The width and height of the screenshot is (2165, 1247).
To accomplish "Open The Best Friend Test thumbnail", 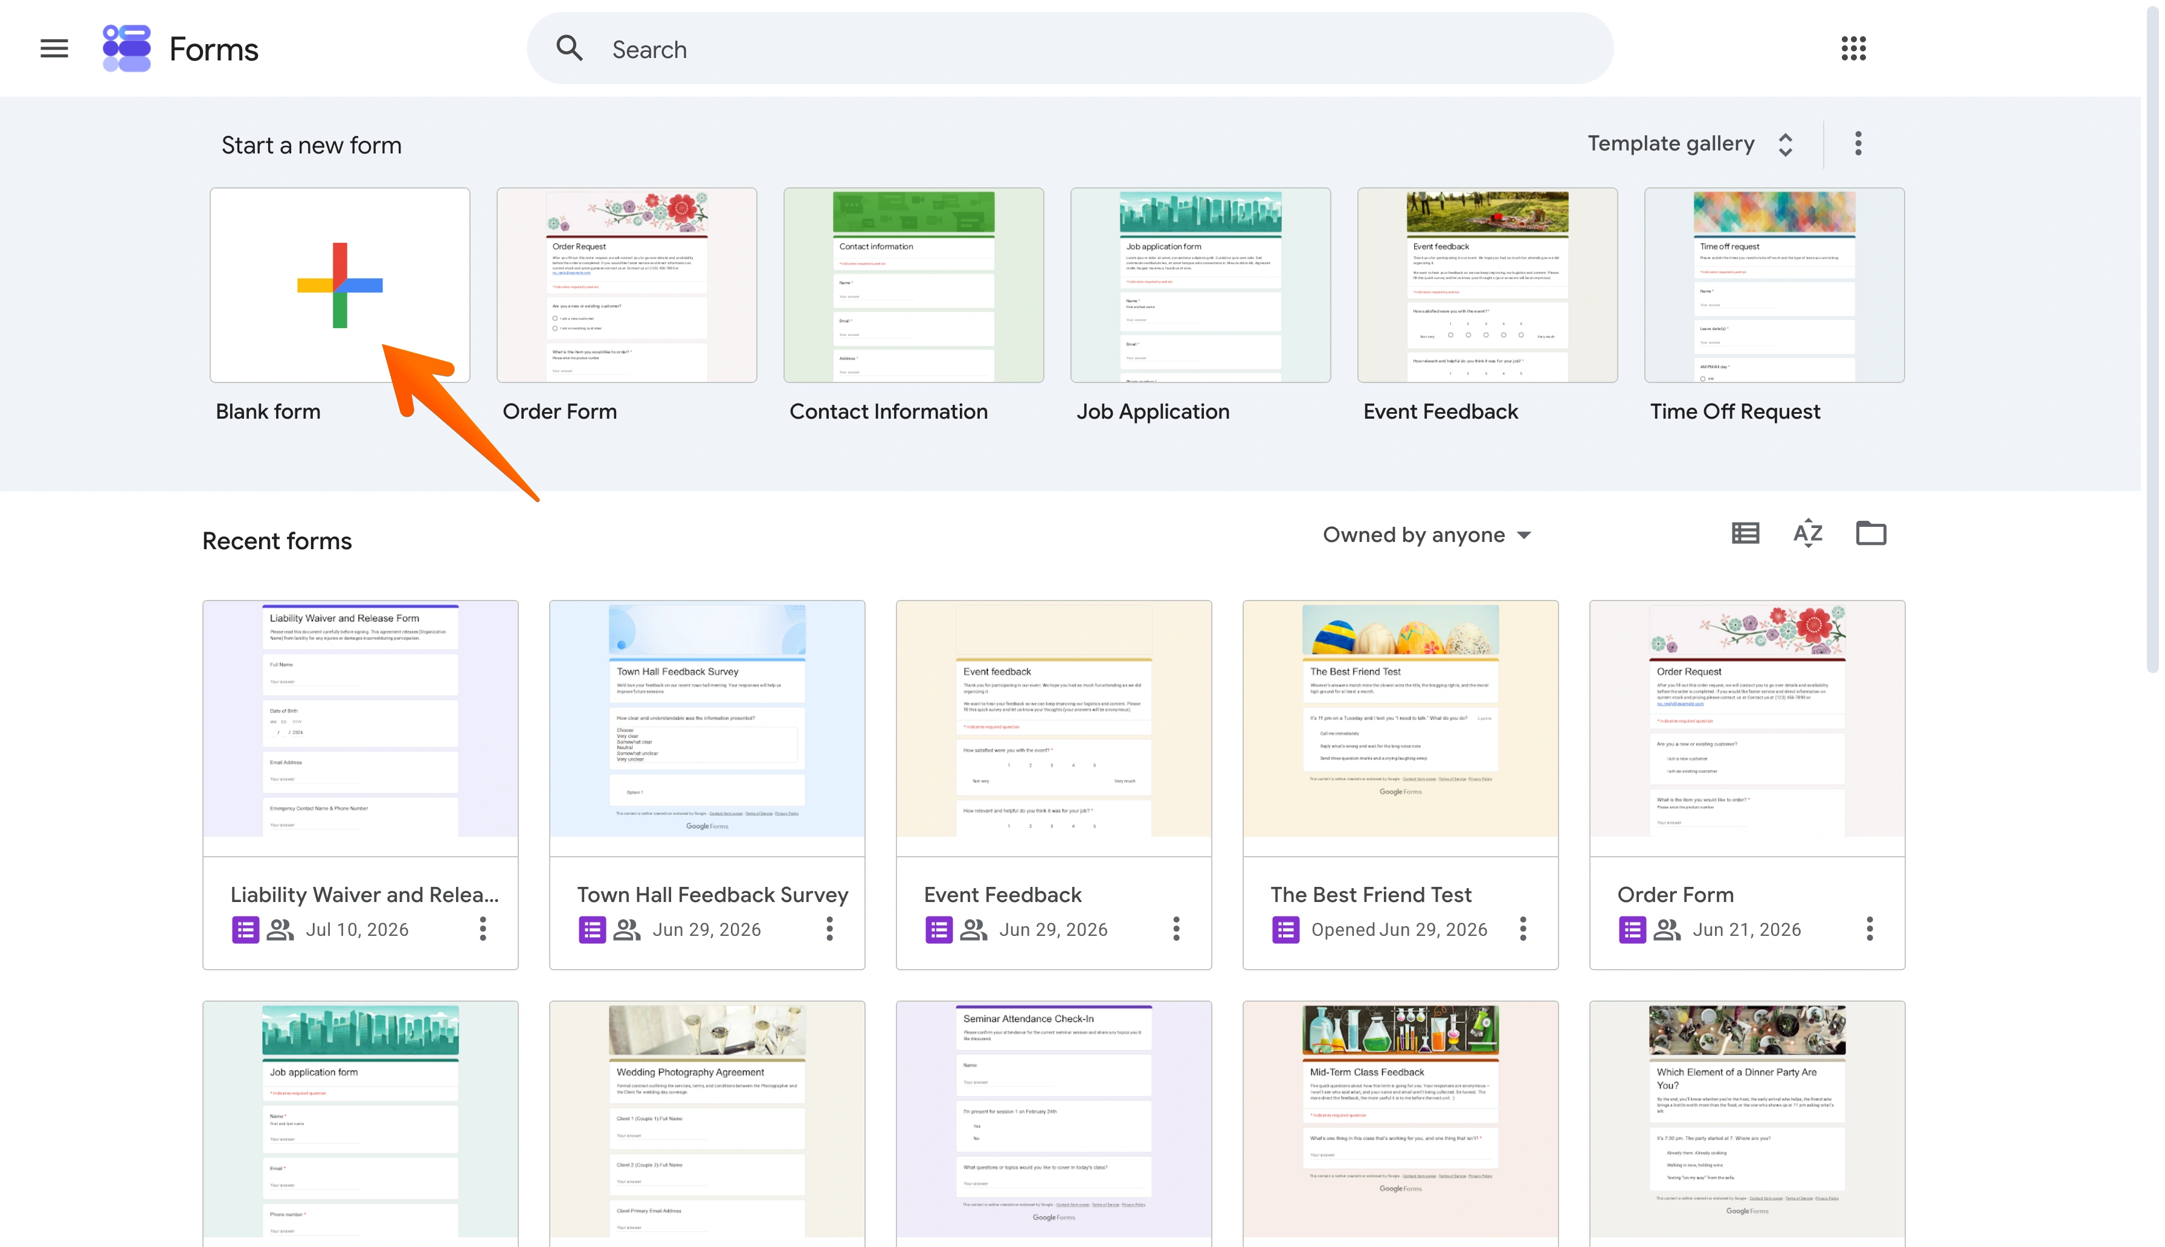I will [1400, 727].
